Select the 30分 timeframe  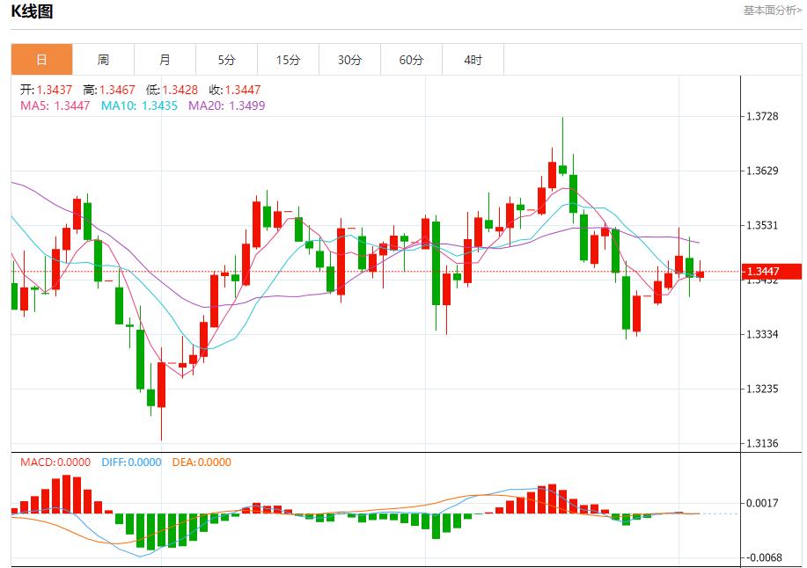coord(348,60)
